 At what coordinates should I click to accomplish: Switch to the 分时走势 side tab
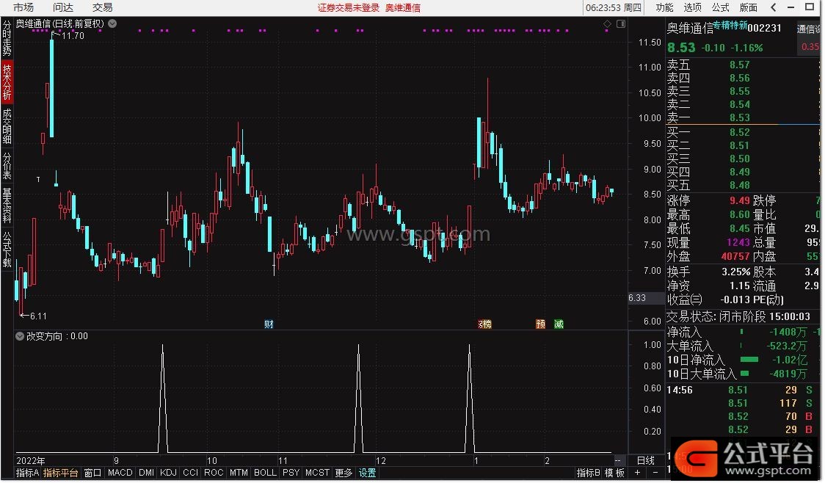click(x=7, y=38)
